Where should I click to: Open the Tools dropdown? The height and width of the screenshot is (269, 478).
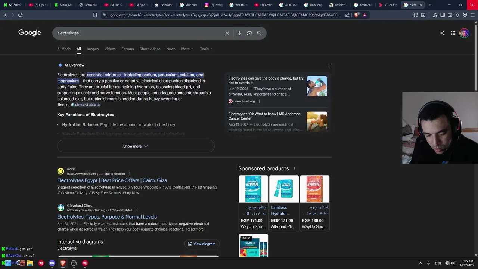(206, 49)
